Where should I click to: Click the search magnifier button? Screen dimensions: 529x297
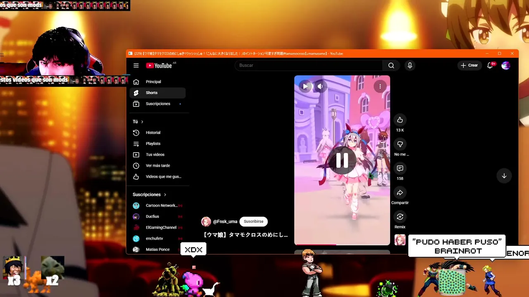coord(391,65)
